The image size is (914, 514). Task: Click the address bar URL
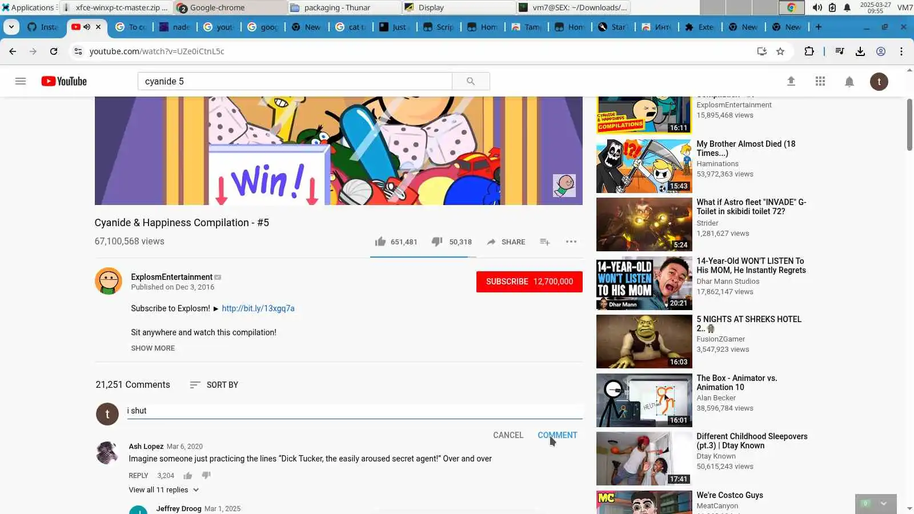(x=157, y=51)
